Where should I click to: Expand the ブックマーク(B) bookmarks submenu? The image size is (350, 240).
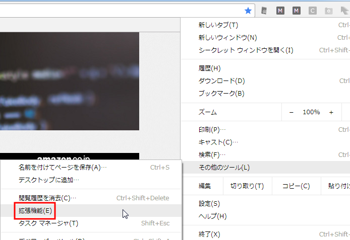(x=221, y=93)
